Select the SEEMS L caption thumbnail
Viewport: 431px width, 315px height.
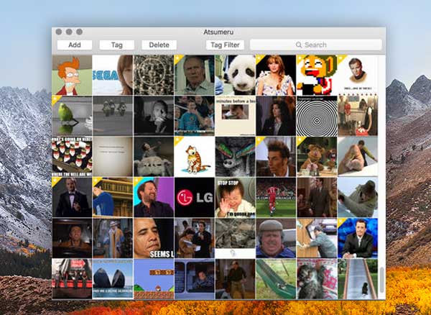pos(154,238)
